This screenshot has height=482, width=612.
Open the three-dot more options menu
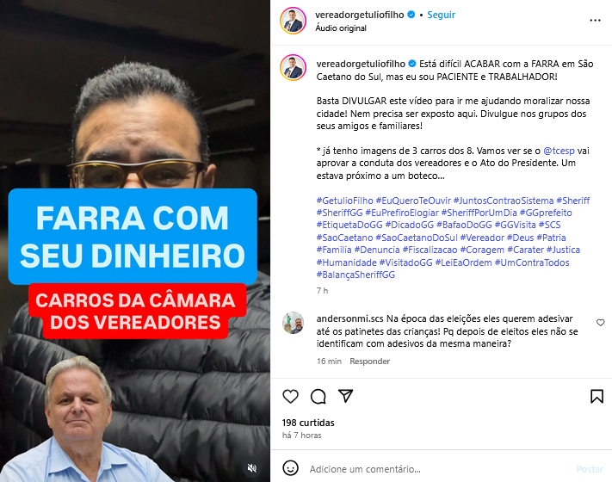[596, 21]
